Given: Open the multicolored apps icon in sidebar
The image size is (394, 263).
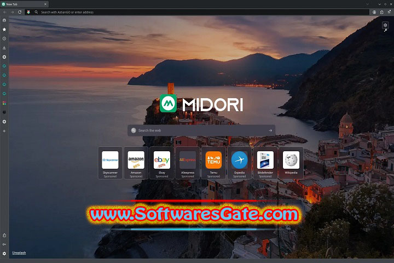Looking at the screenshot, I should 4,103.
